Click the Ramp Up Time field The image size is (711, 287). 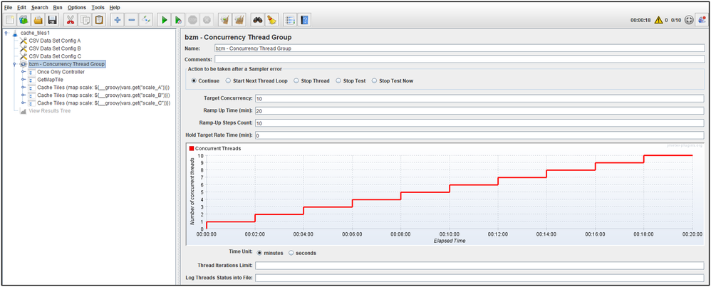[x=479, y=111]
